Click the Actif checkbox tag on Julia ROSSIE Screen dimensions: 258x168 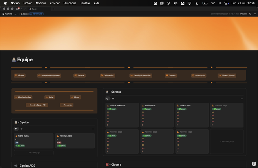click(x=182, y=109)
